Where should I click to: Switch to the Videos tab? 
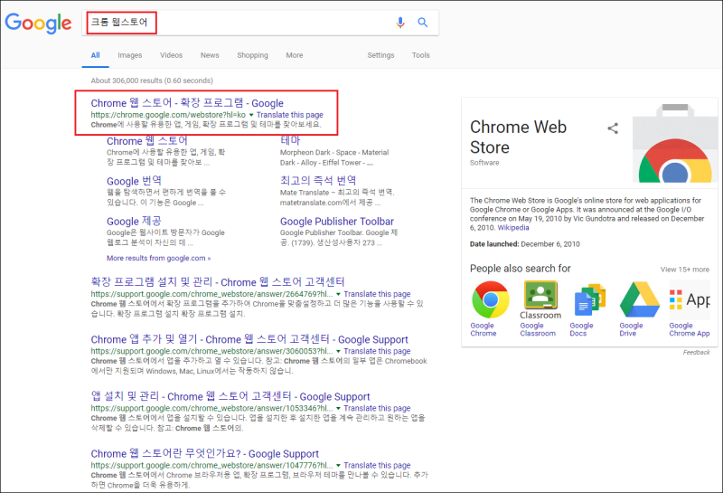[x=171, y=55]
